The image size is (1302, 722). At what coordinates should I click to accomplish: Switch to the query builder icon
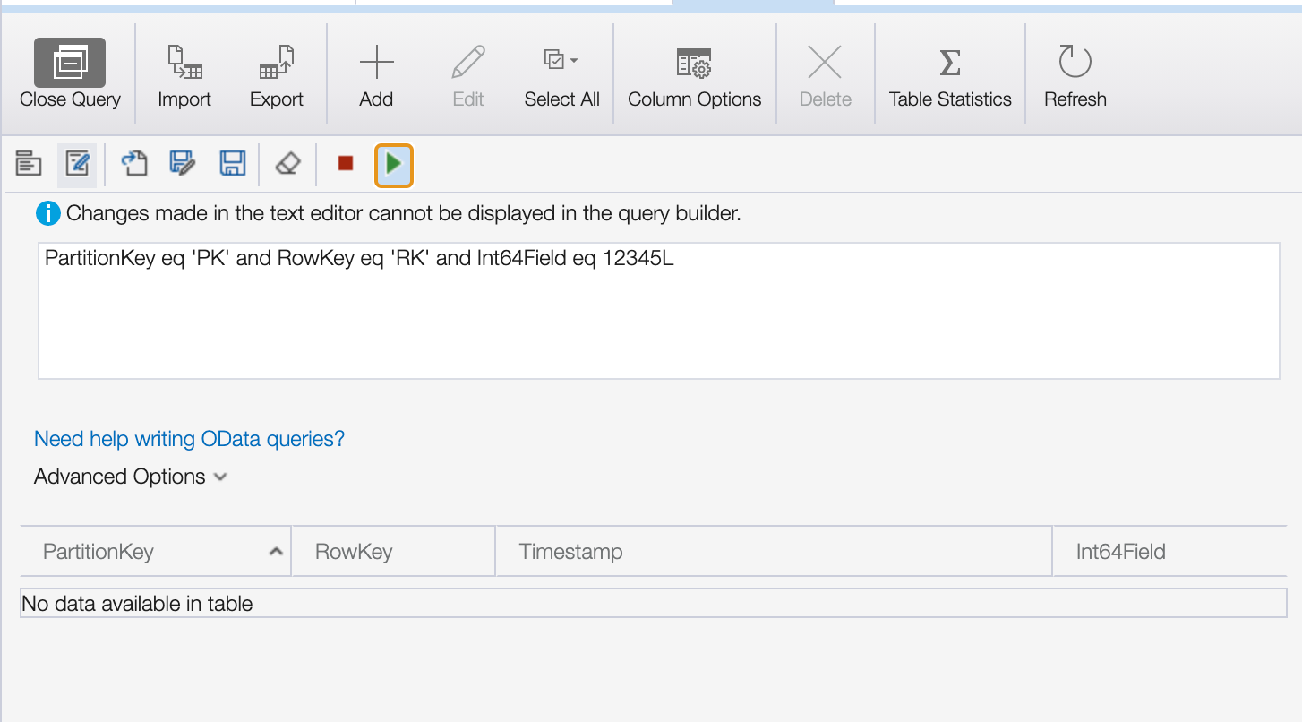point(28,164)
